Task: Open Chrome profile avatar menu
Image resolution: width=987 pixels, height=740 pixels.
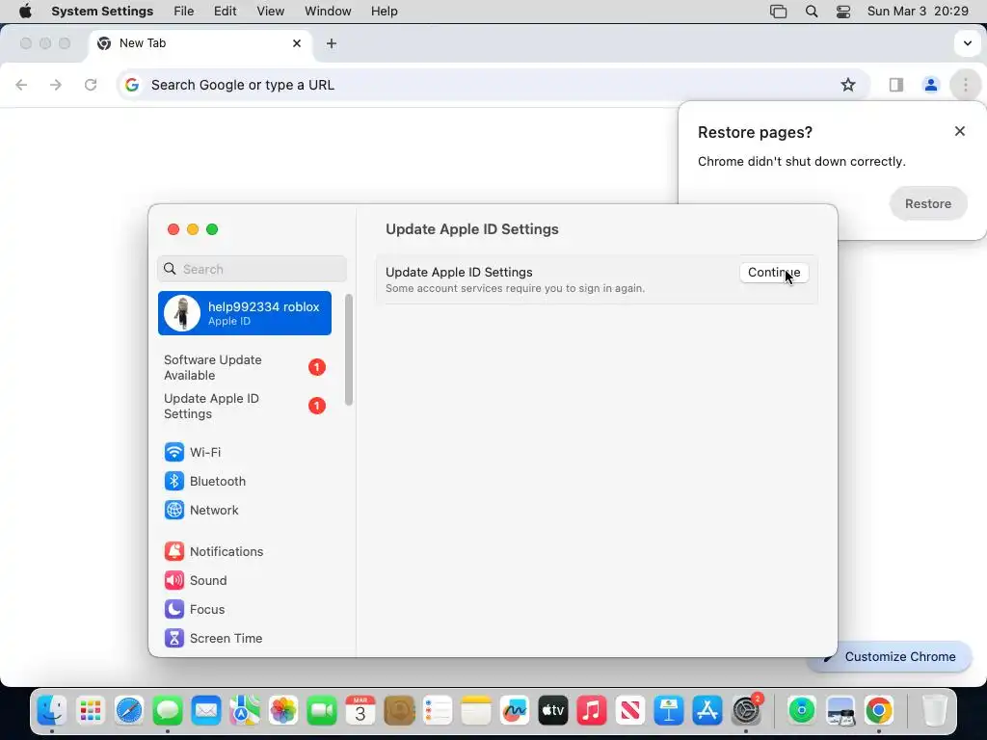Action: (x=930, y=85)
